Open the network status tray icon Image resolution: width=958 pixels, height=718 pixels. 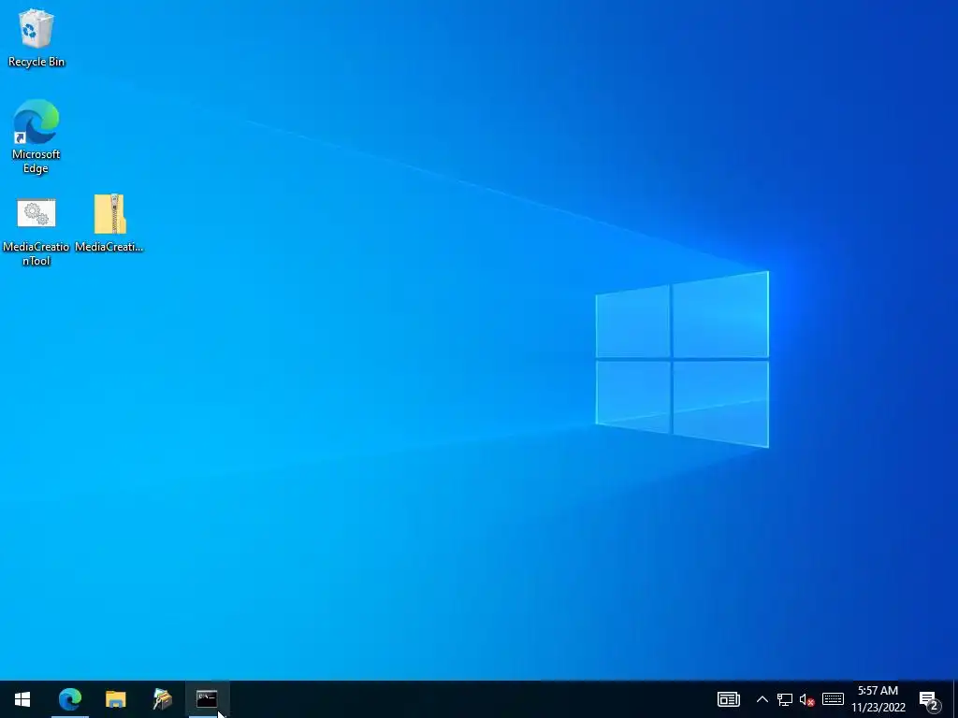[x=785, y=699]
